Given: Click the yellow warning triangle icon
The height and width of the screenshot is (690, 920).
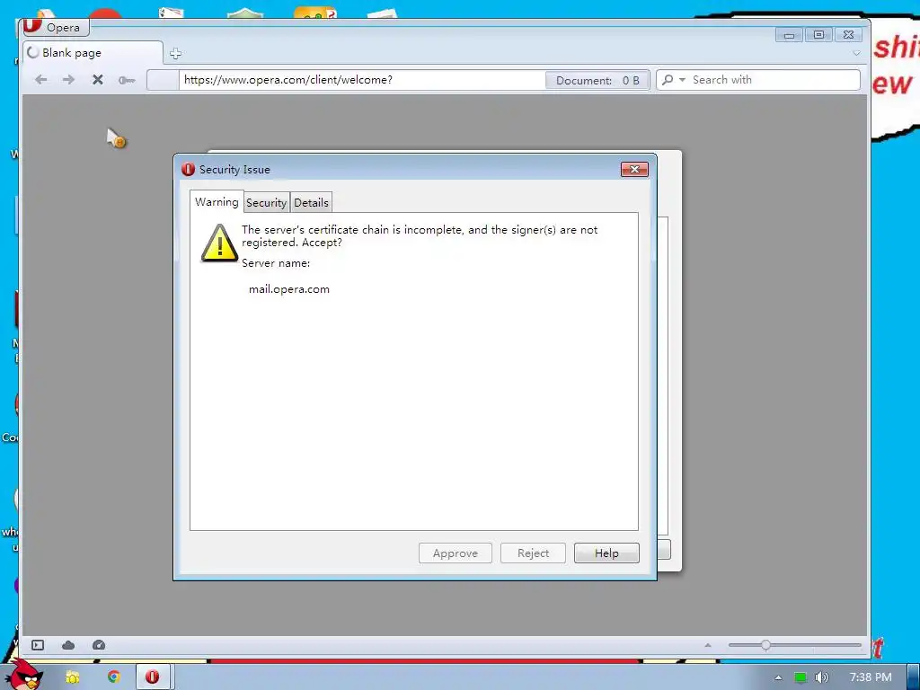Looking at the screenshot, I should click(219, 243).
